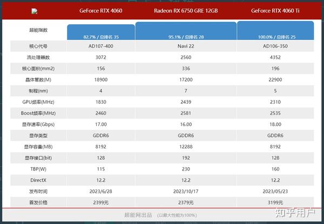
Task: Click the 22900 transistor count value
Action: (x=275, y=80)
